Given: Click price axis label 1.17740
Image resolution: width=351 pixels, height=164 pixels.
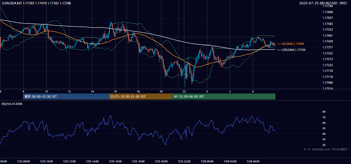Looking at the screenshot, I should 328,6.
